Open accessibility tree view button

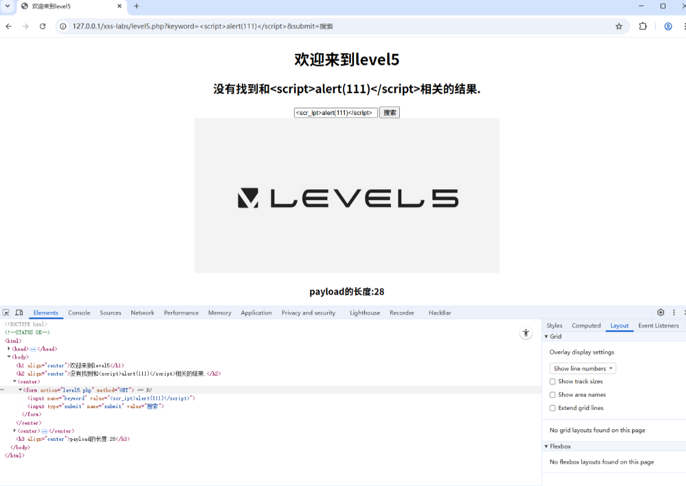tap(526, 333)
